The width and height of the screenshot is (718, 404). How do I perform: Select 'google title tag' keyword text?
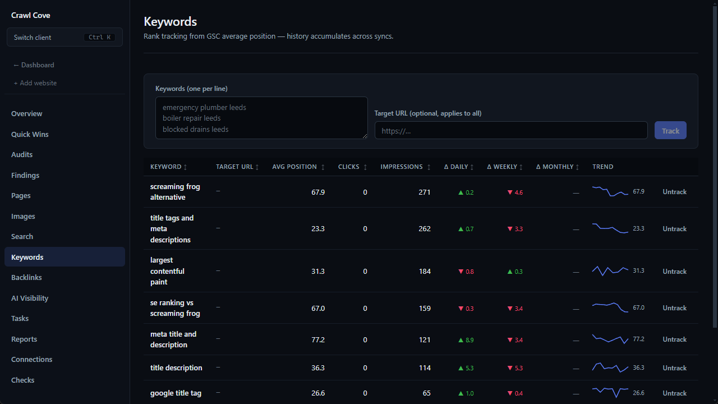pyautogui.click(x=176, y=393)
